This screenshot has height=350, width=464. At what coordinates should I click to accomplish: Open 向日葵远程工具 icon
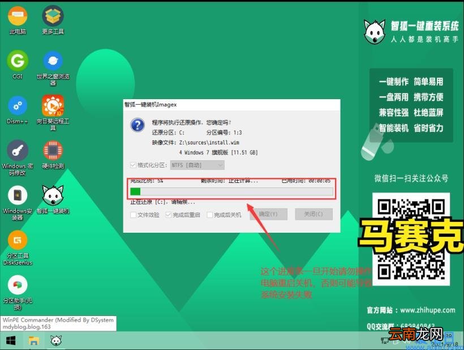pyautogui.click(x=53, y=113)
